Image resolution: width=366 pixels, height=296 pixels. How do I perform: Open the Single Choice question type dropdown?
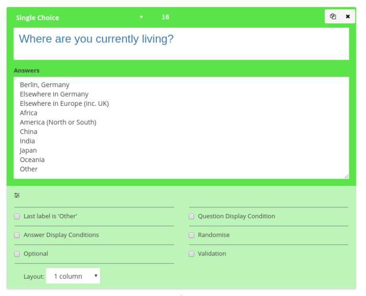pyautogui.click(x=79, y=18)
